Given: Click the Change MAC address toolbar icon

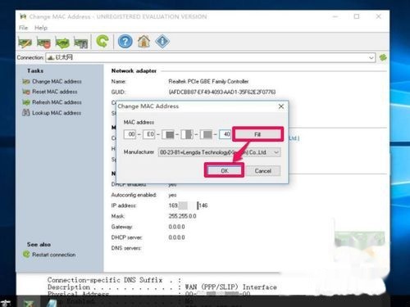Looking at the screenshot, I should (x=25, y=42).
